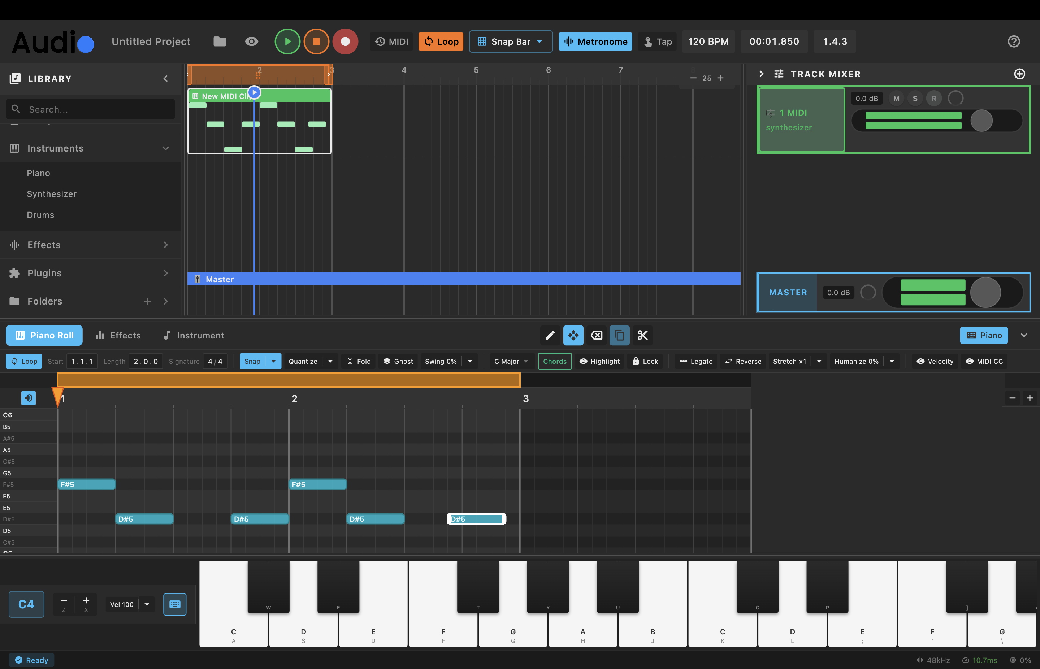This screenshot has height=669, width=1040.
Task: Mute the 1 MIDI synthesizer track
Action: click(896, 98)
